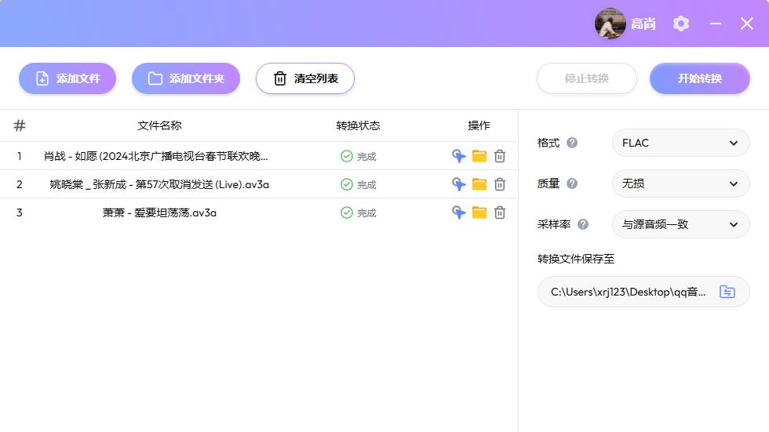Image resolution: width=769 pixels, height=432 pixels.
Task: Click the 完成 status of row 1
Action: pos(359,156)
